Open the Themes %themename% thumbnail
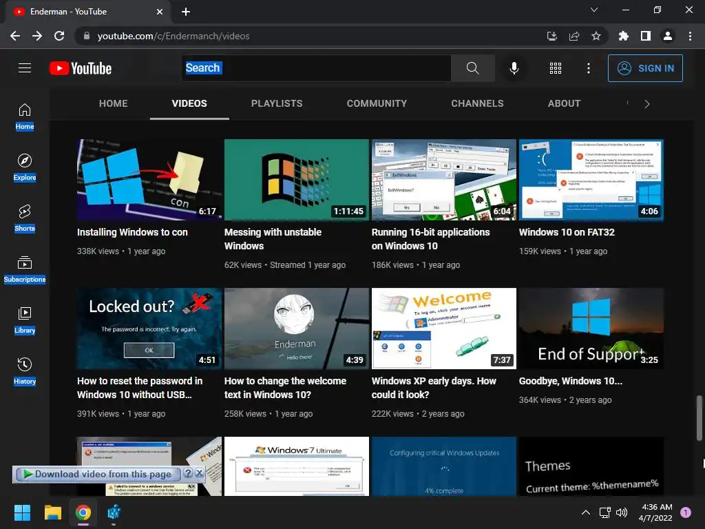The height and width of the screenshot is (529, 705). pyautogui.click(x=591, y=466)
